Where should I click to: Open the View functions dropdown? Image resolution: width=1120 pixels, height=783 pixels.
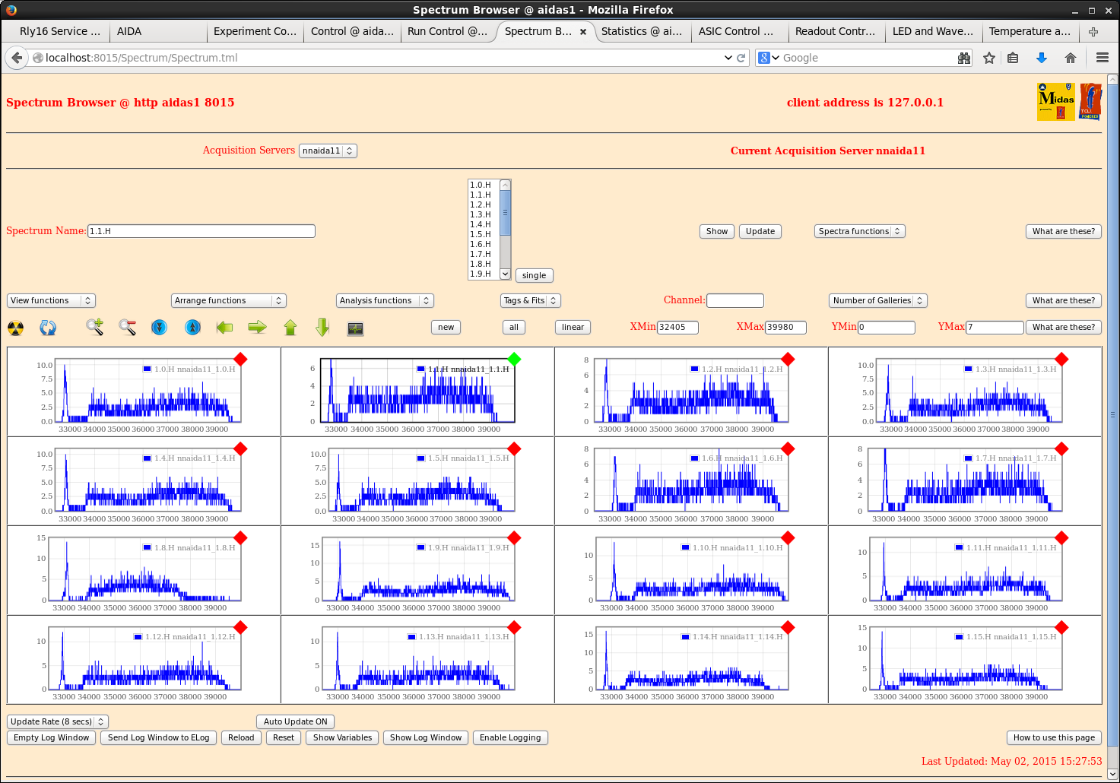[51, 301]
